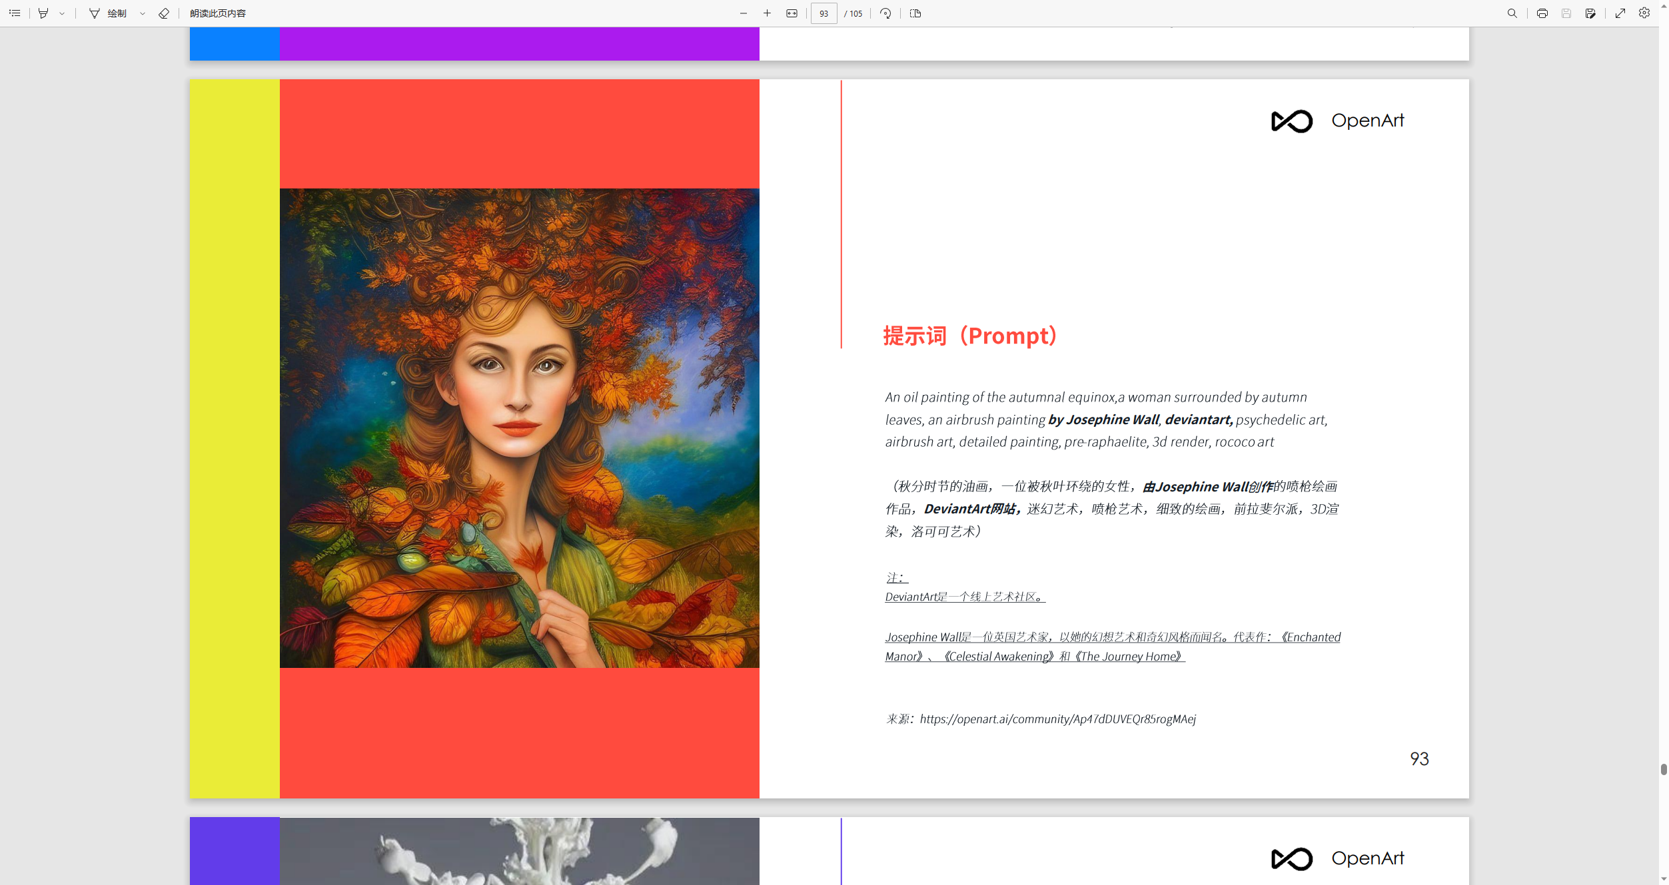The height and width of the screenshot is (885, 1669).
Task: Toggle fit to width view
Action: tap(792, 13)
